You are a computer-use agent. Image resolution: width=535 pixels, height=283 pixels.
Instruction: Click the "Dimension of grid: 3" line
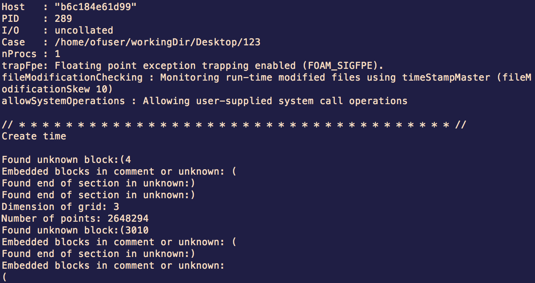click(60, 207)
